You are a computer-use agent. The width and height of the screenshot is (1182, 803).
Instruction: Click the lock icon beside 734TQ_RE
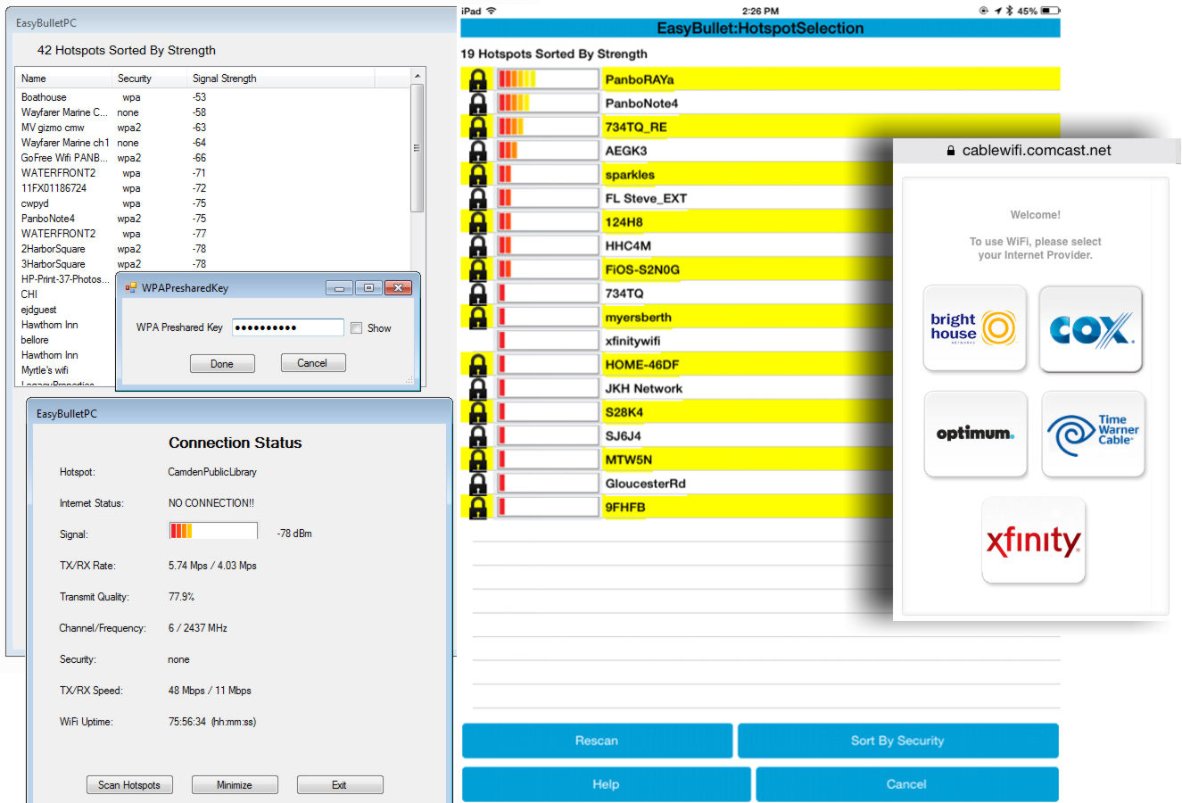[478, 127]
